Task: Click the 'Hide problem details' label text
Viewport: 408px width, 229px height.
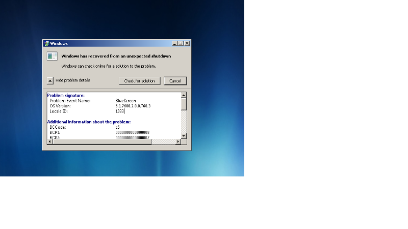Action: (73, 80)
